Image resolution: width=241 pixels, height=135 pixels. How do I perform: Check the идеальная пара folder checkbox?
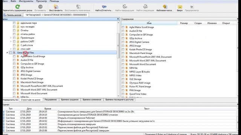(x=14, y=23)
